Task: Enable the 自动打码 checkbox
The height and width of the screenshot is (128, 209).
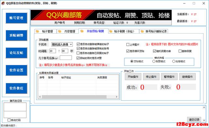Action: coord(9,120)
